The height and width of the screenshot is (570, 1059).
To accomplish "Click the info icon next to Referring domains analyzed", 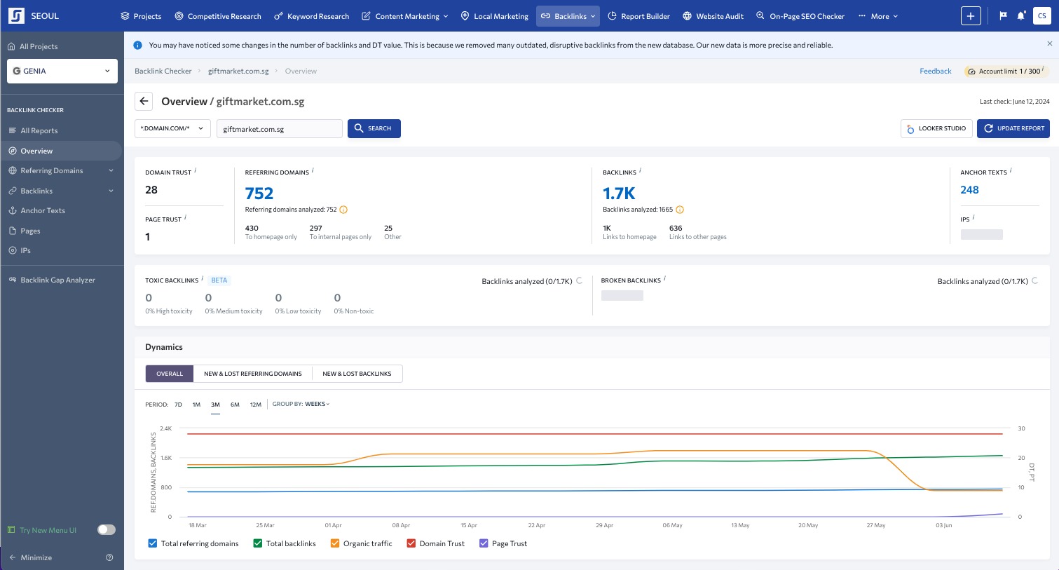I will pyautogui.click(x=343, y=210).
